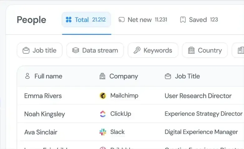Image resolution: width=244 pixels, height=149 pixels.
Task: Click the briefcase icon in Job Title header
Action: tap(168, 76)
